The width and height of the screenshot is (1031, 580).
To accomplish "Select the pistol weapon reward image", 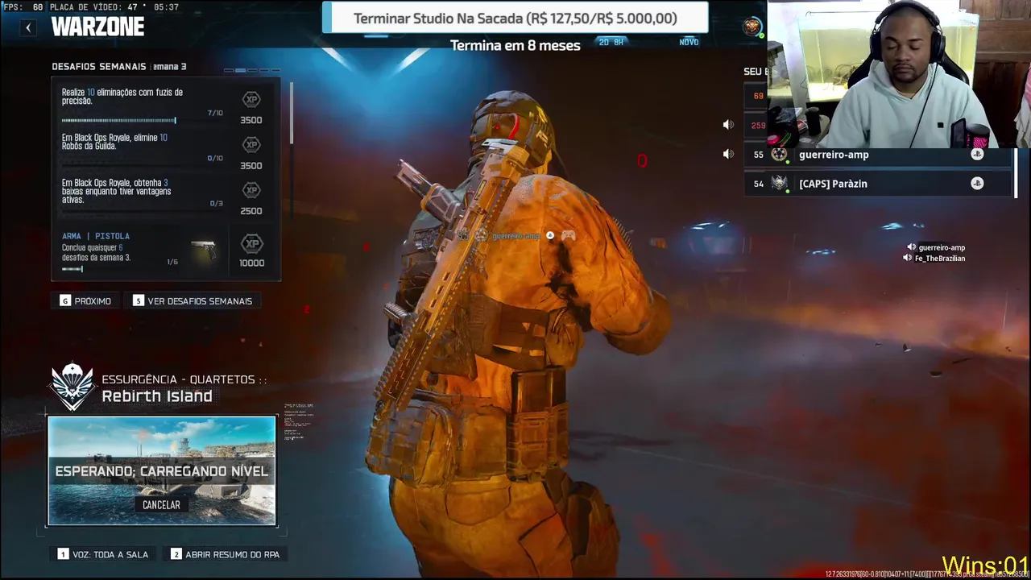I will point(203,251).
